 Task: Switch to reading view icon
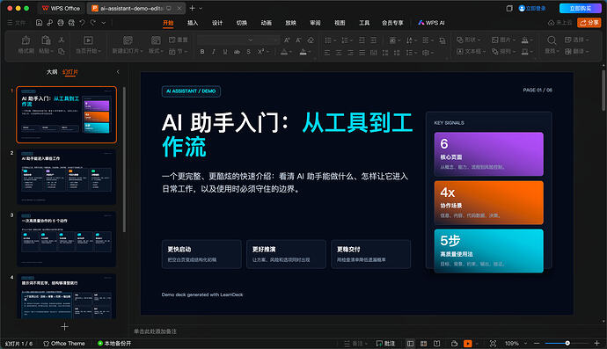click(436, 344)
